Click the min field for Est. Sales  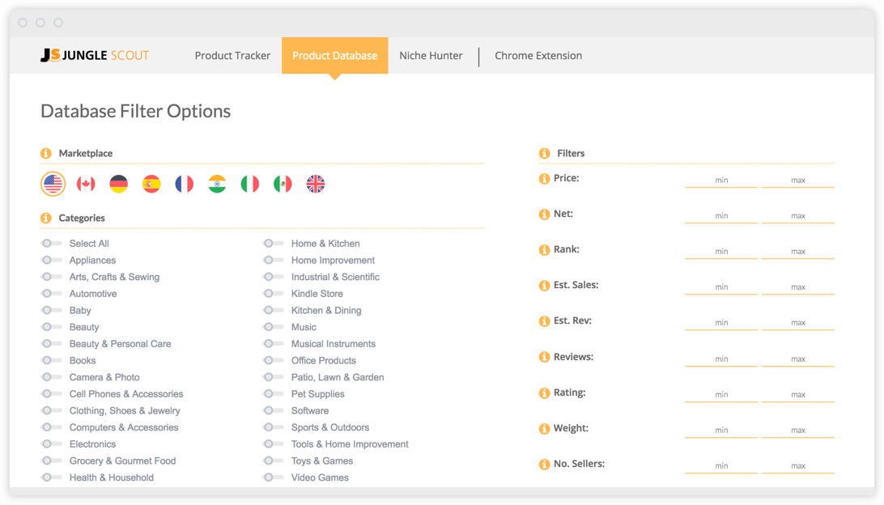click(720, 286)
